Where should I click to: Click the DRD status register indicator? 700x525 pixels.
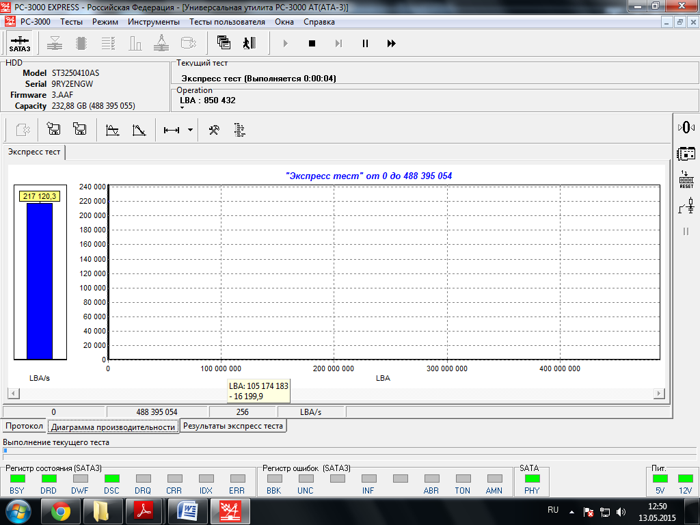[x=49, y=479]
